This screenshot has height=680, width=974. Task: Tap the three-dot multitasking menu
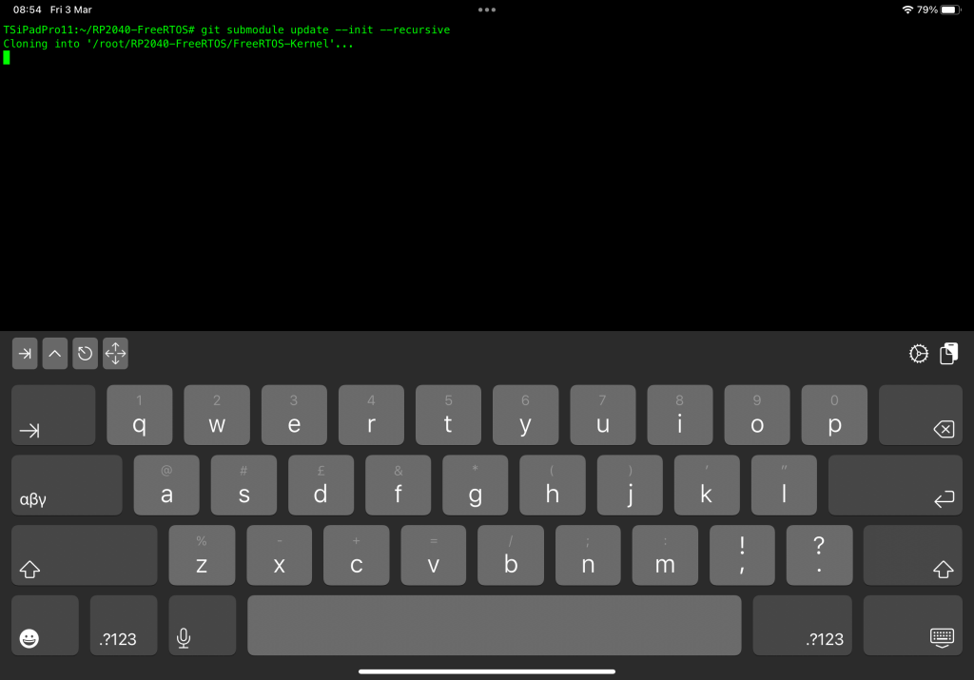[487, 10]
